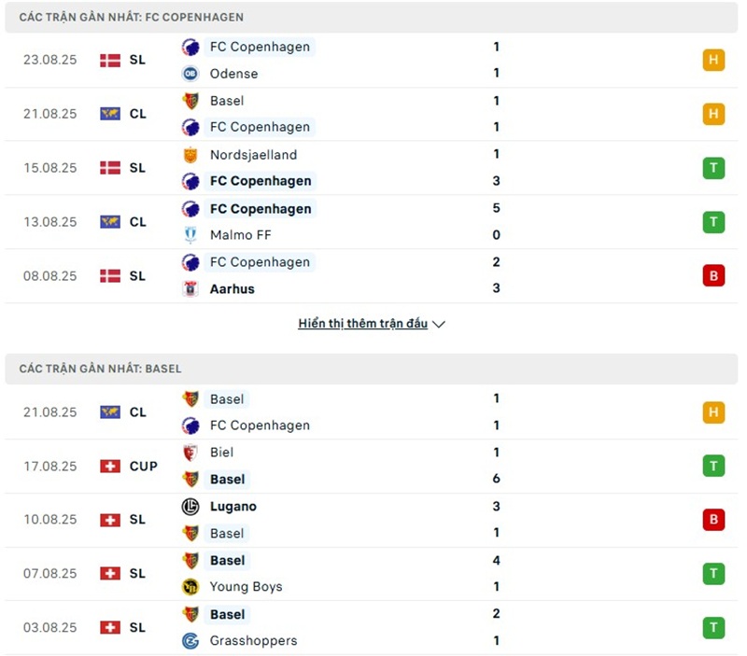This screenshot has height=656, width=747.
Task: Click the Biel club logo
Action: (190, 453)
